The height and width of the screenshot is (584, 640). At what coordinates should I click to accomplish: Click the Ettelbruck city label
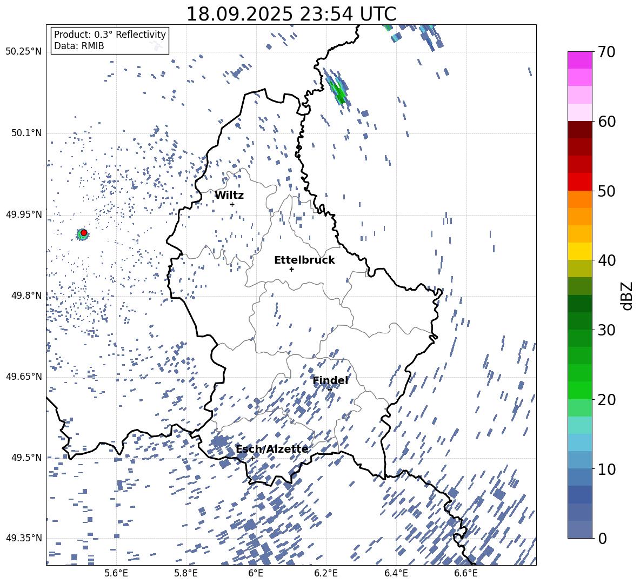click(x=304, y=260)
